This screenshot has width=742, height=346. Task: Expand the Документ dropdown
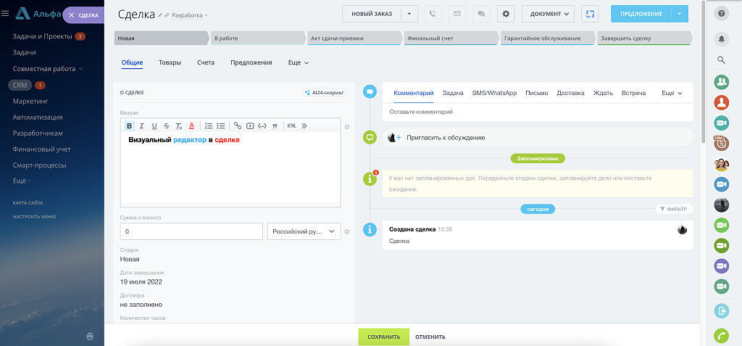pyautogui.click(x=548, y=13)
